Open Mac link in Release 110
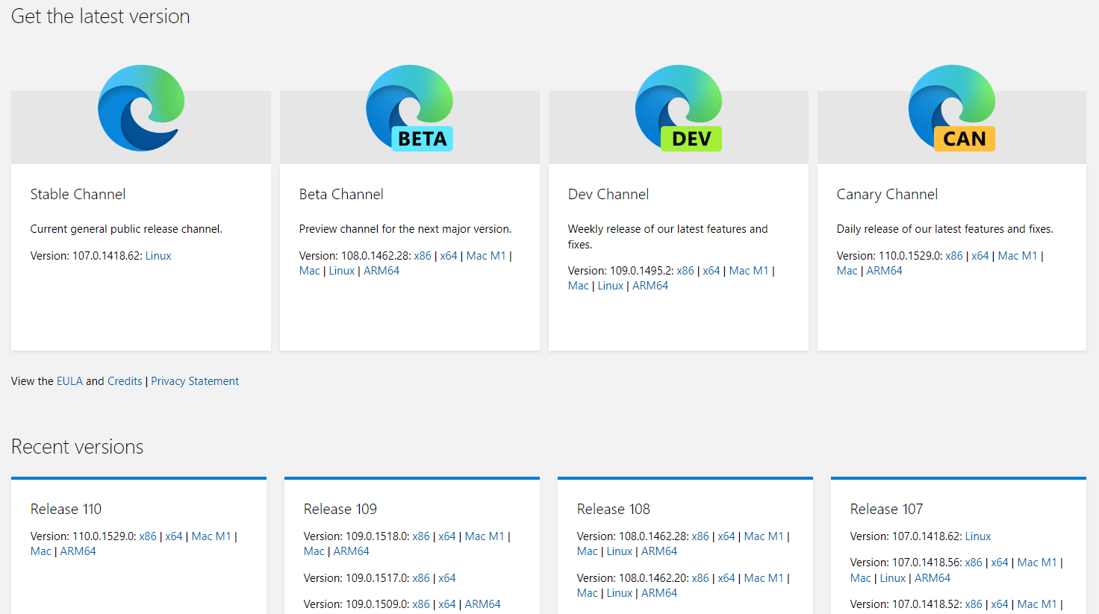Image resolution: width=1099 pixels, height=614 pixels. [x=41, y=551]
